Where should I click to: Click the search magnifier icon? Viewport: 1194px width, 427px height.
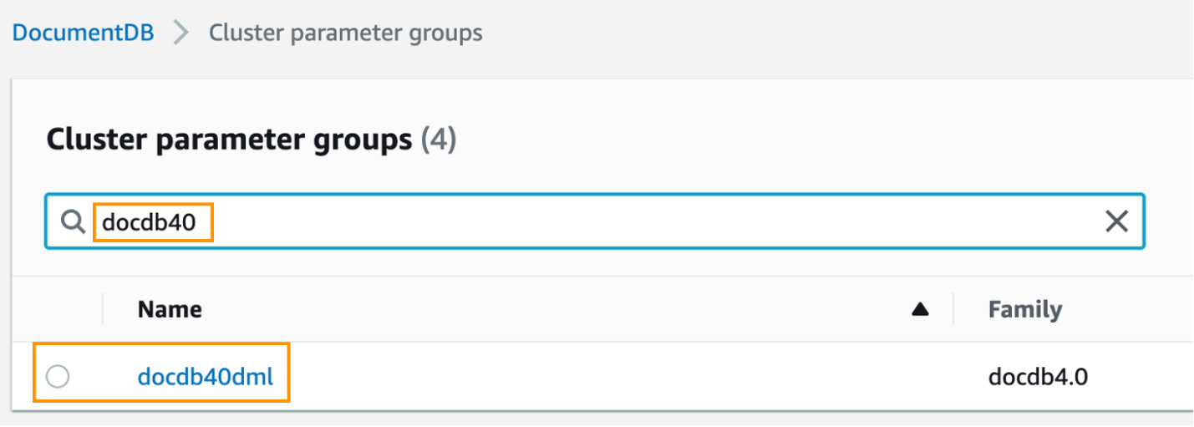tap(74, 221)
